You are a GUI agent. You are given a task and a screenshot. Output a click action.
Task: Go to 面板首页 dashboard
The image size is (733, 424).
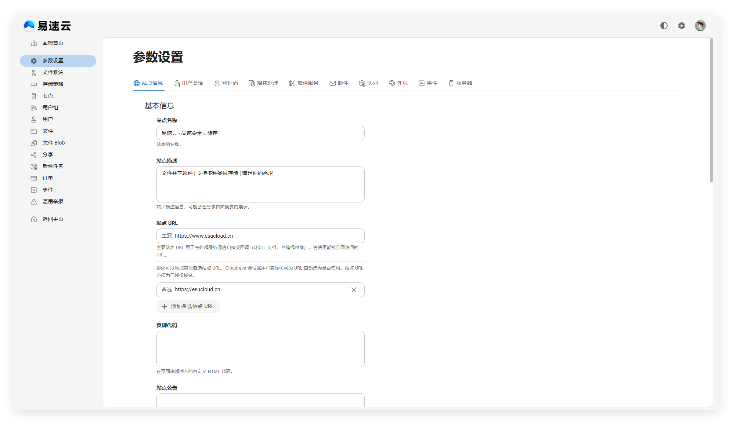(53, 43)
